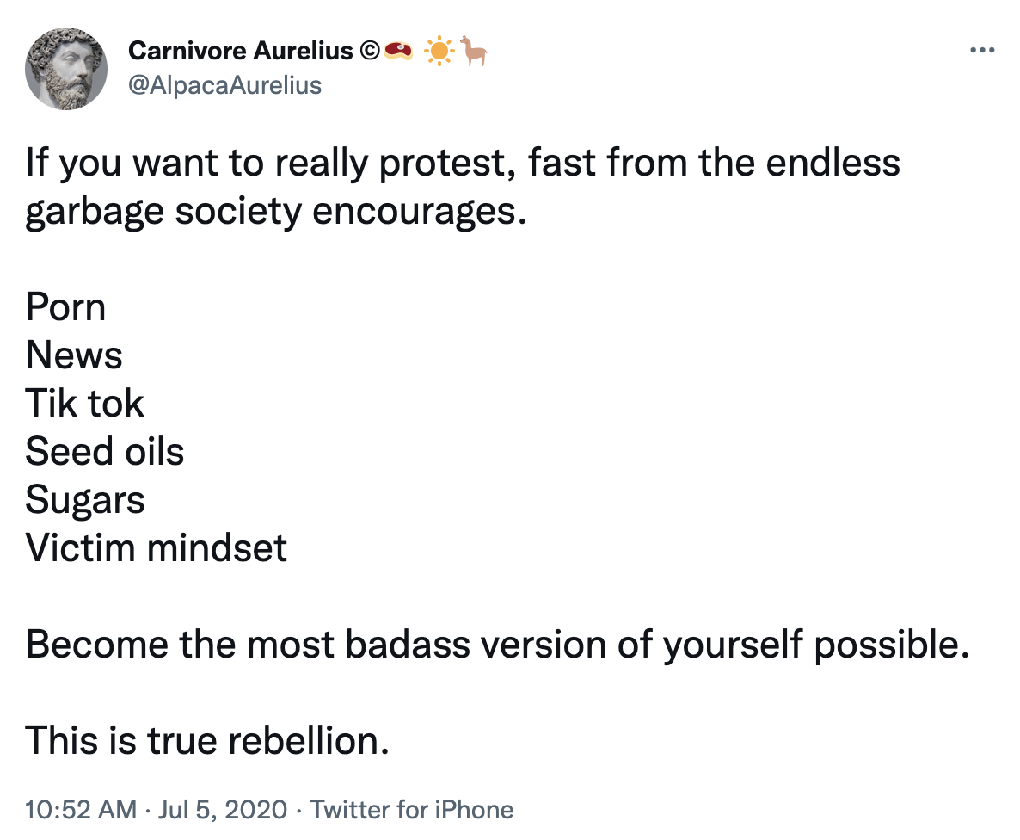Click the copyright symbol after the name

pos(369,52)
